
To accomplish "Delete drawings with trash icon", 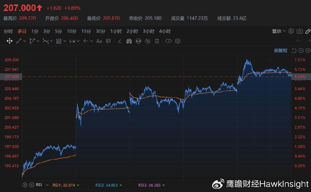I will point(158,41).
